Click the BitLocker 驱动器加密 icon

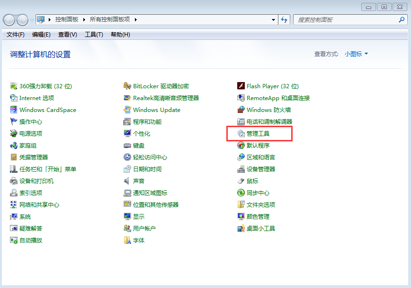click(x=127, y=86)
